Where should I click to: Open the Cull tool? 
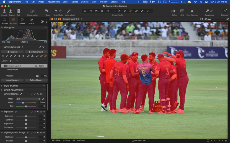click(19, 11)
